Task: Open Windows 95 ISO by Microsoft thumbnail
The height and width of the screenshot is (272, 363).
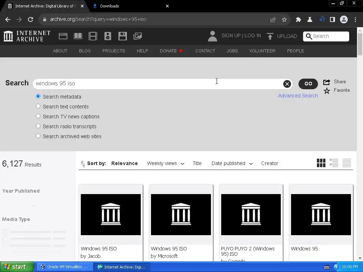Action: point(181,215)
